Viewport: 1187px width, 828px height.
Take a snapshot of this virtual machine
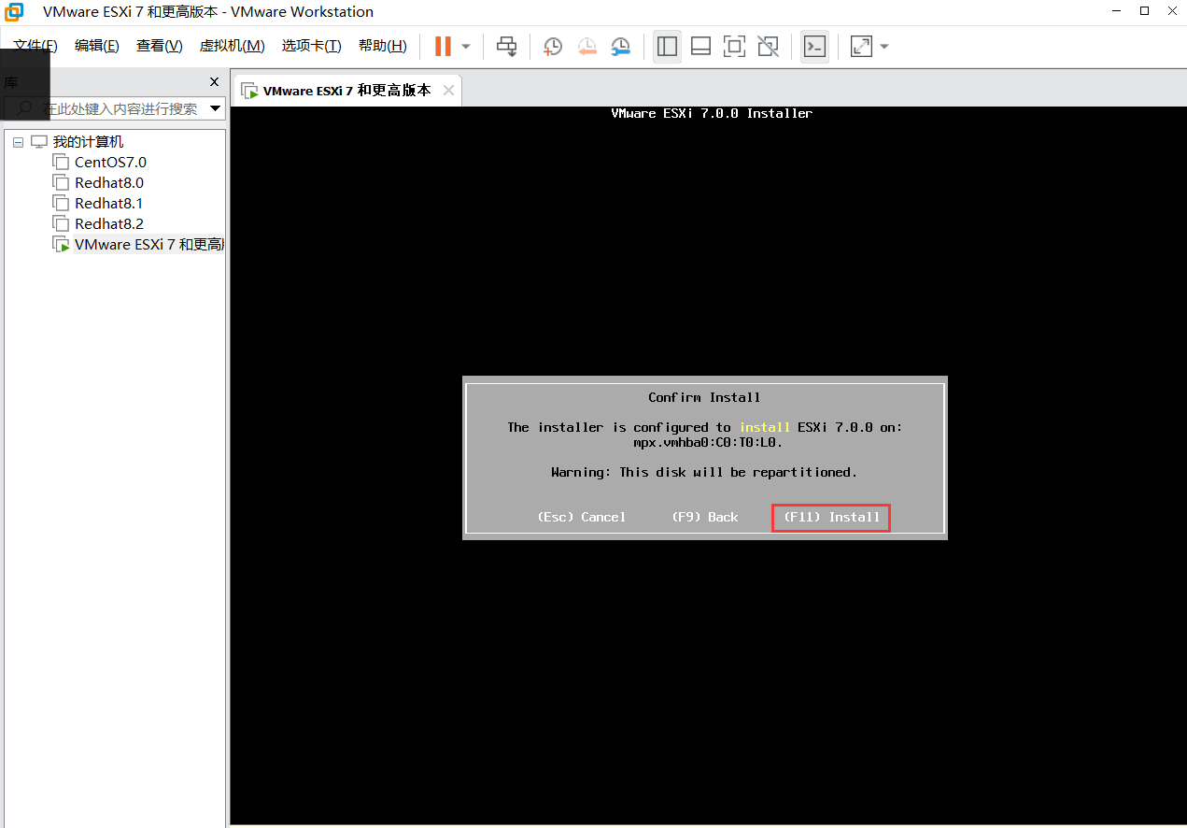tap(553, 46)
